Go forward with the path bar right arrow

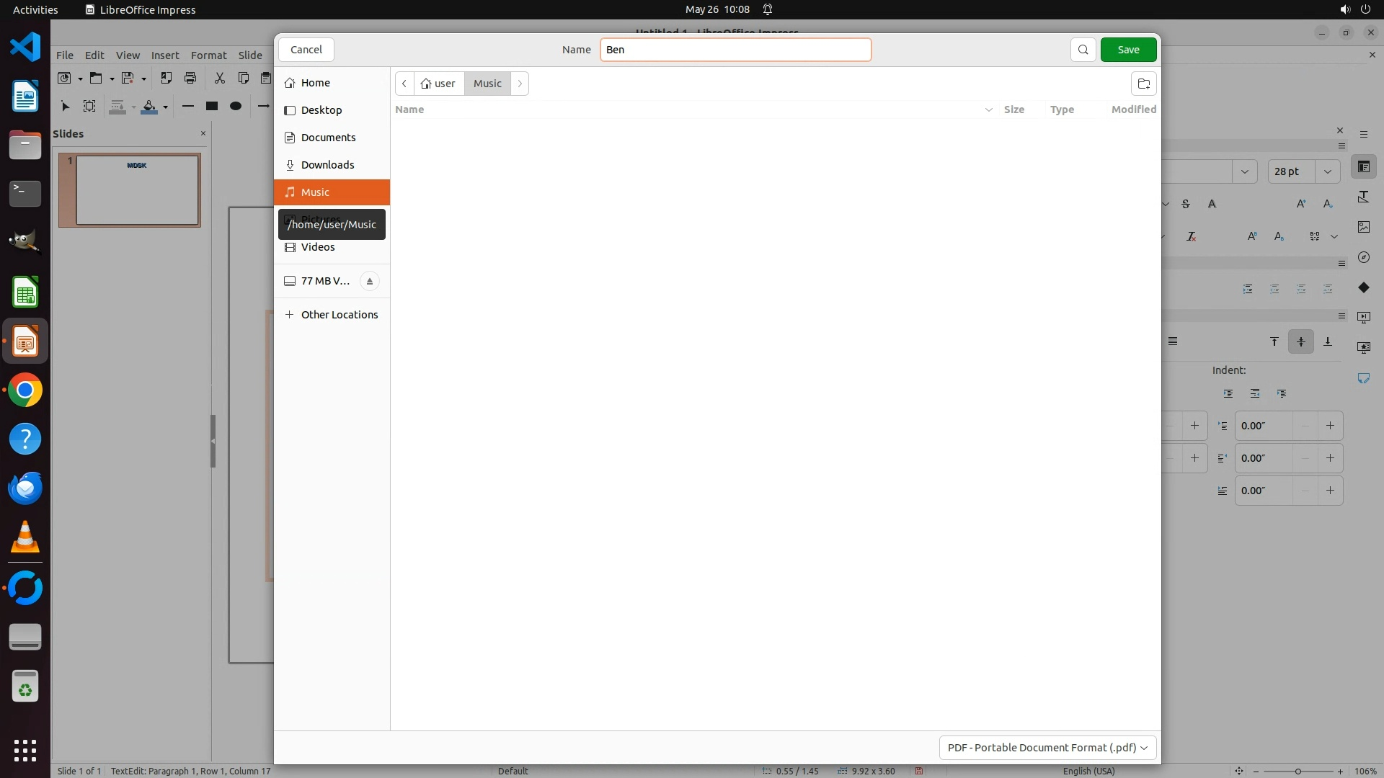pos(520,84)
